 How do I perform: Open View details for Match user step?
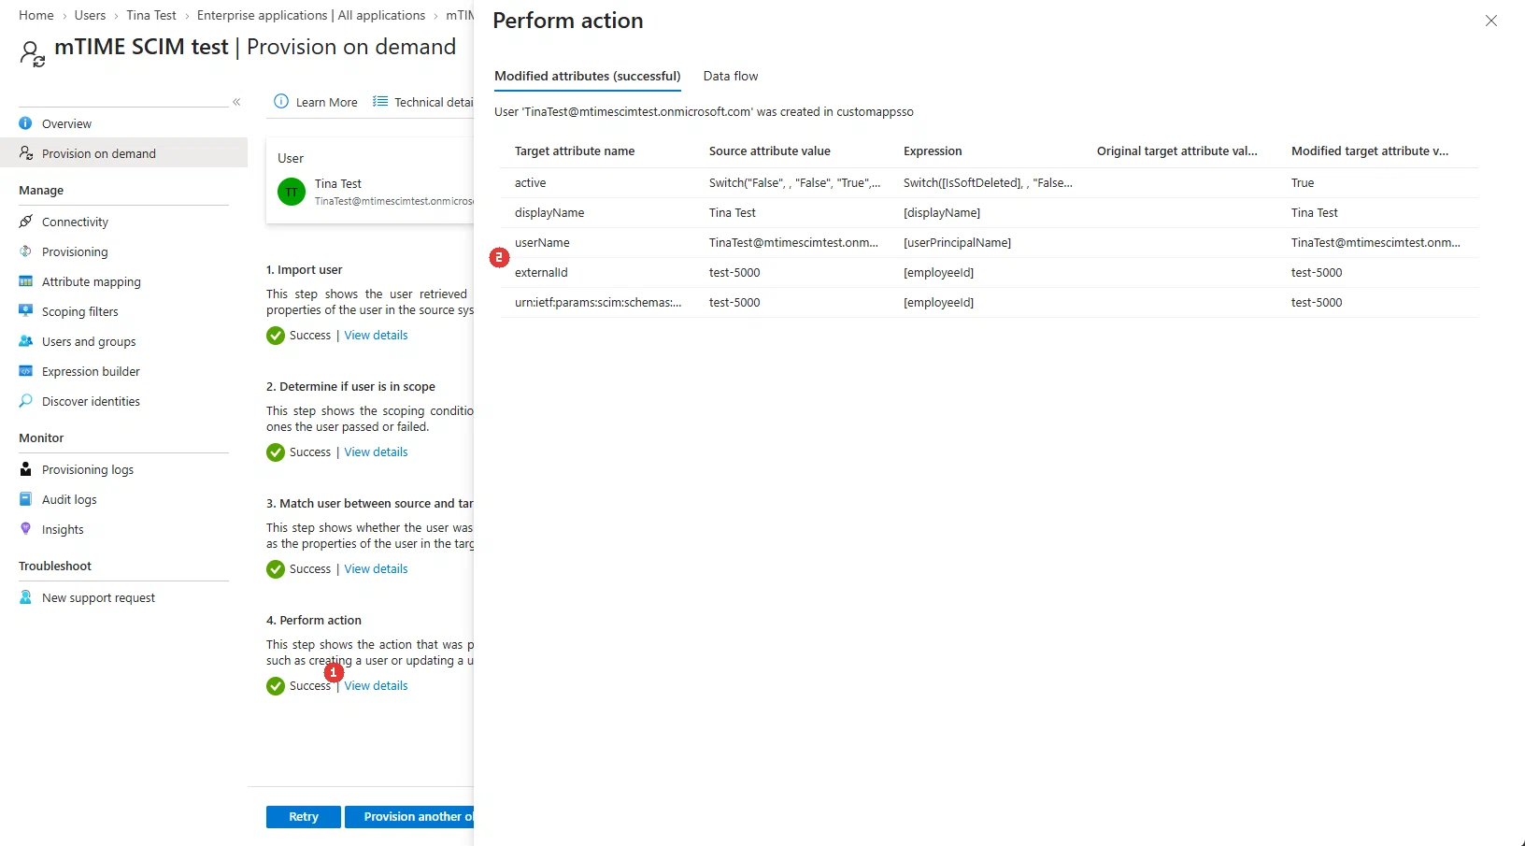tap(376, 569)
